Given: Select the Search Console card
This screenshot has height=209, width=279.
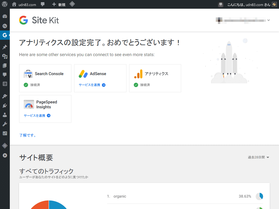Looking at the screenshot, I should [x=45, y=78].
